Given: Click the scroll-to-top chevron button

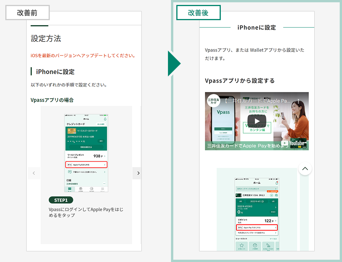Looking at the screenshot, I should point(305,168).
